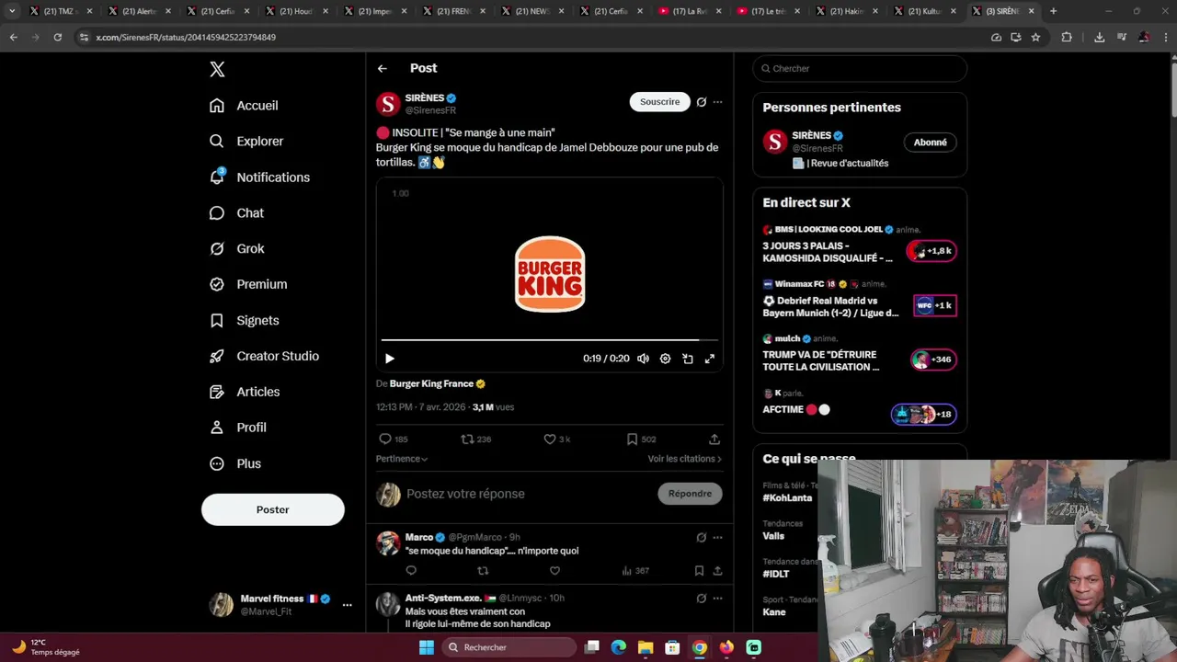The width and height of the screenshot is (1177, 662).
Task: Click the Burger King France link
Action: click(431, 383)
